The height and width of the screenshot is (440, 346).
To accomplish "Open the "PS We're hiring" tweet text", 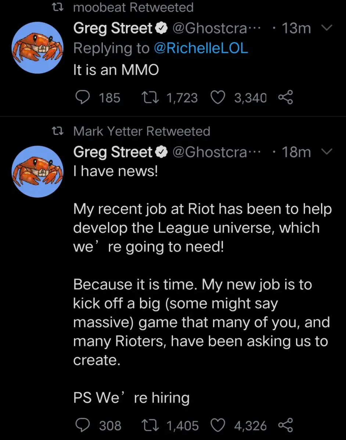I will point(131,398).
